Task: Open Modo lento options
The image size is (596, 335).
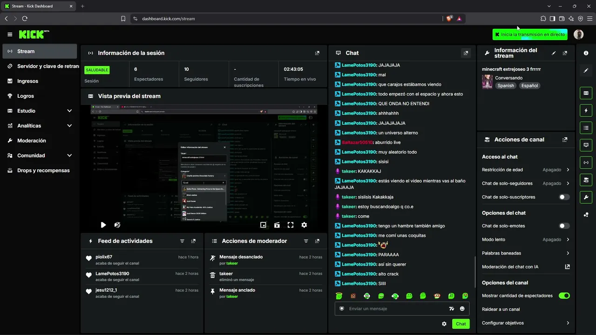Action: 526,240
